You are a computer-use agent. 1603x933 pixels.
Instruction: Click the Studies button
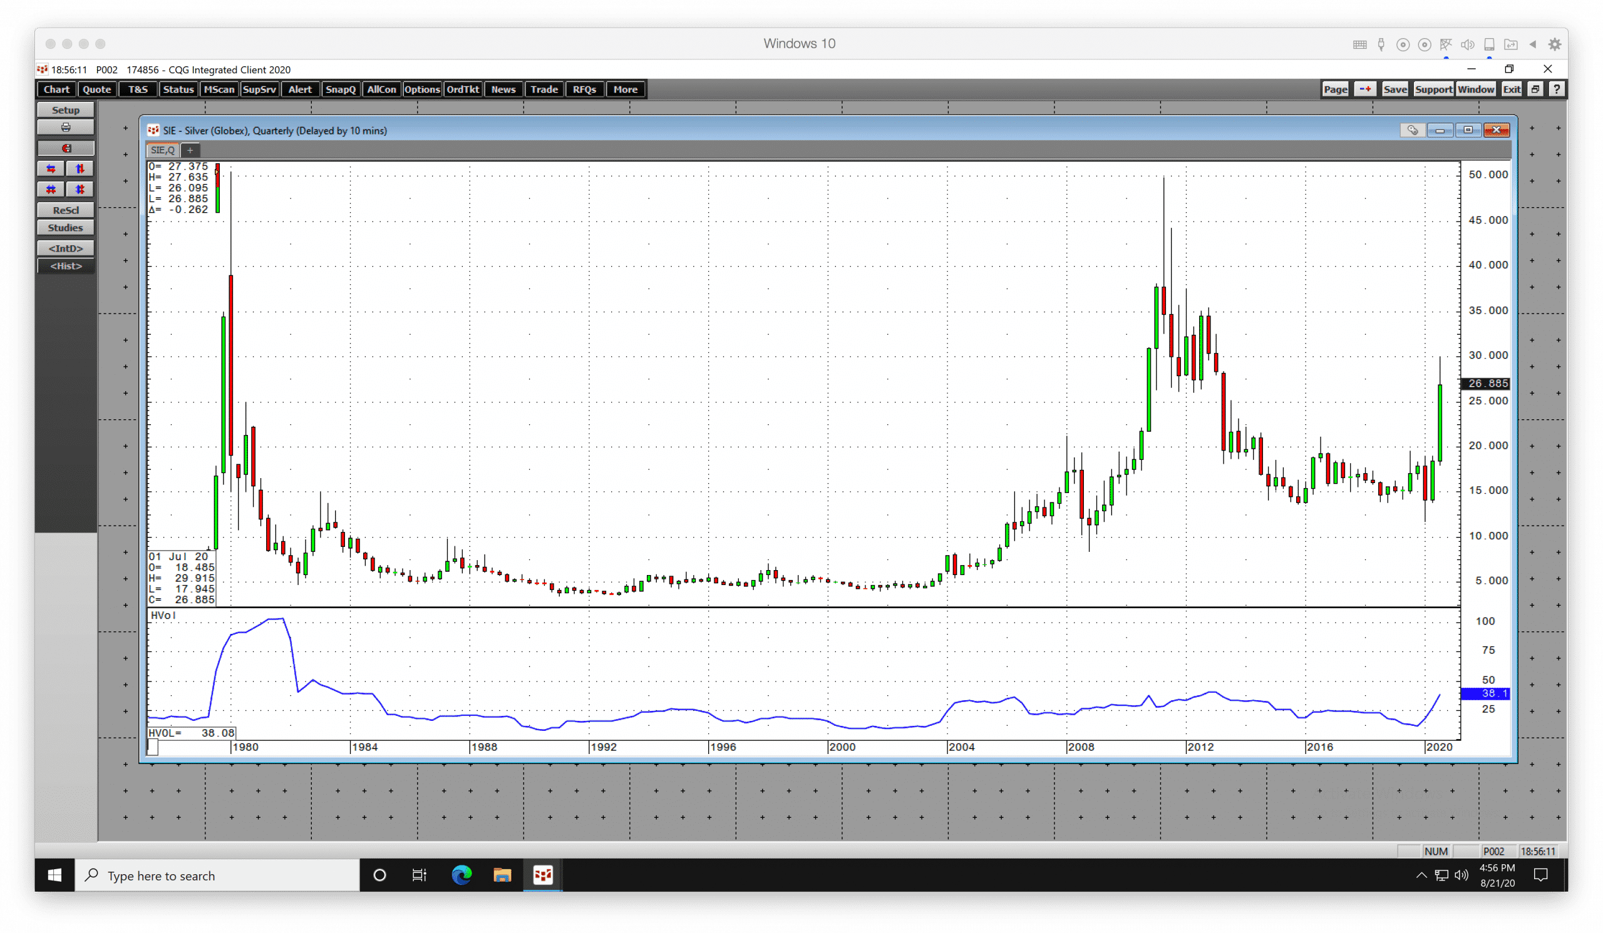(66, 228)
